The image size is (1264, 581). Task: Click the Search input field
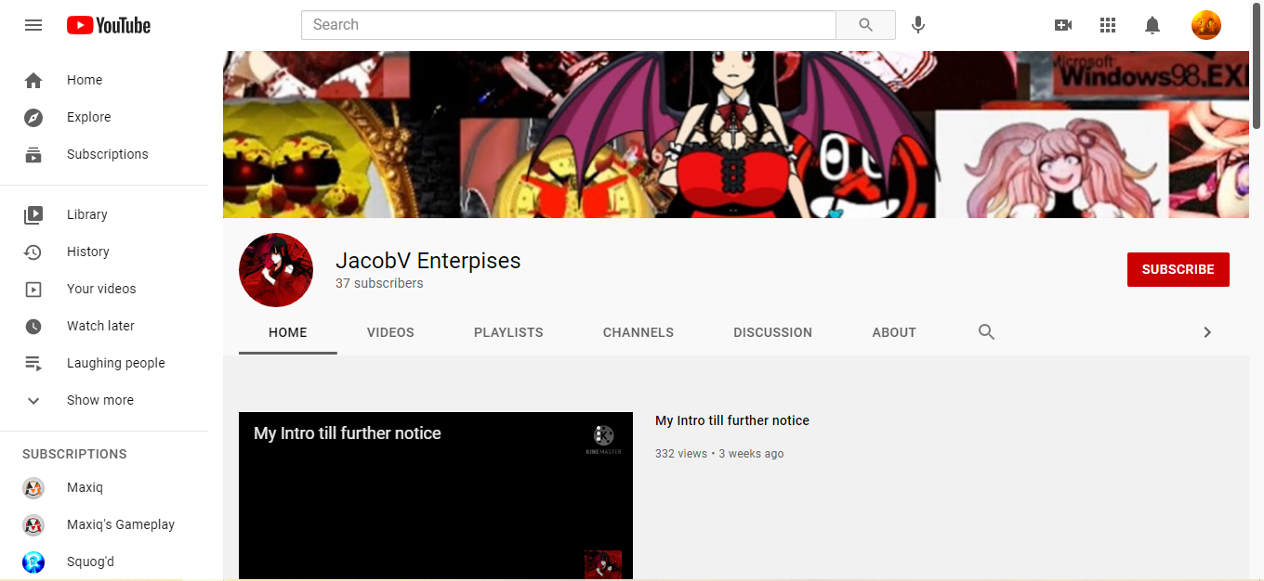click(569, 25)
